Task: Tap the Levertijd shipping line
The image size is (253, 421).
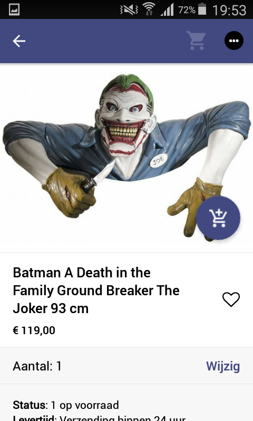Action: click(x=99, y=418)
